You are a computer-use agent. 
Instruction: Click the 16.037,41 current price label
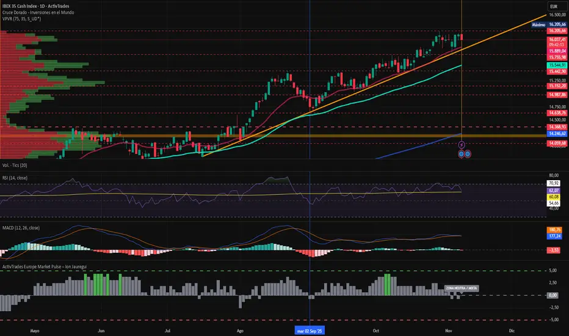557,39
